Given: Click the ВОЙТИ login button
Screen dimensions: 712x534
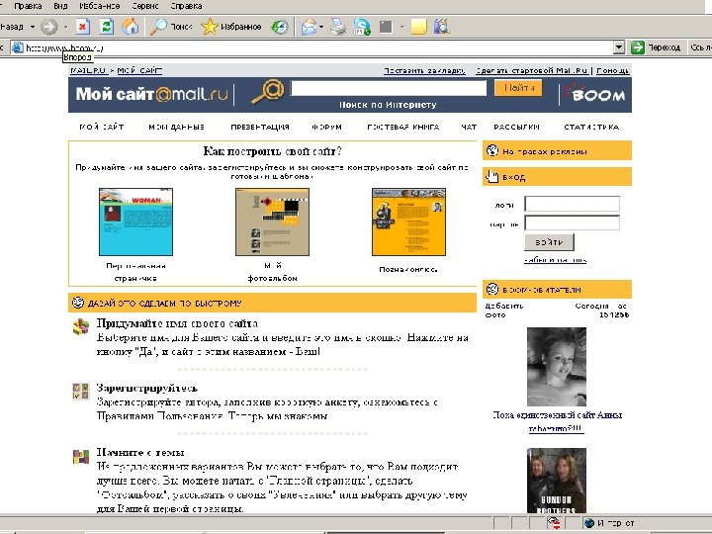Looking at the screenshot, I should click(549, 242).
